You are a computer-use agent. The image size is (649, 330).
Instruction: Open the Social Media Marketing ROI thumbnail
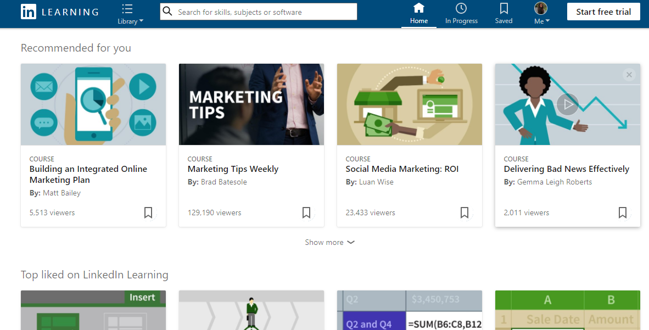410,104
